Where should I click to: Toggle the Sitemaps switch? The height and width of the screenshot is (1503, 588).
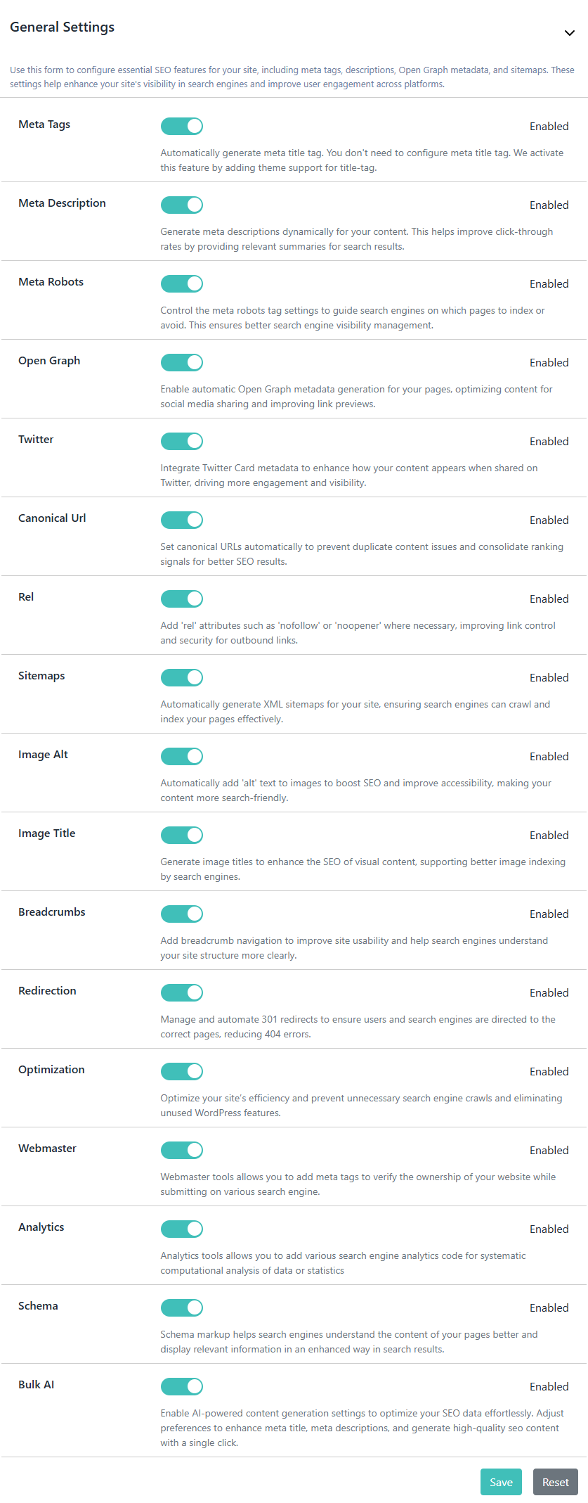click(x=182, y=677)
